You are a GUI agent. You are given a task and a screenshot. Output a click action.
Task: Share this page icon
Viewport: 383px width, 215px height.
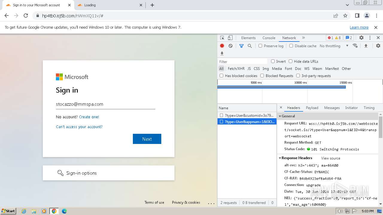pyautogui.click(x=336, y=16)
